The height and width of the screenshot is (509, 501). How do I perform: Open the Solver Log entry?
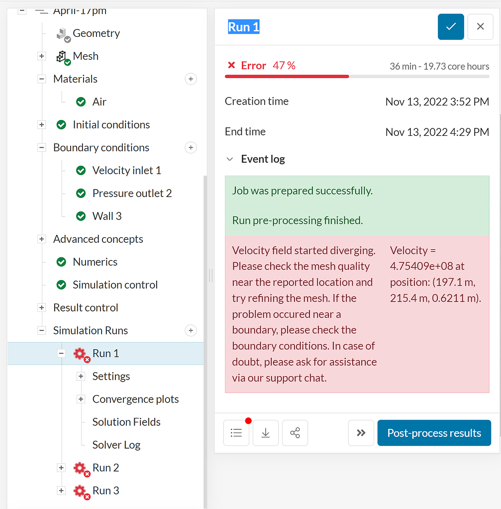coord(116,445)
